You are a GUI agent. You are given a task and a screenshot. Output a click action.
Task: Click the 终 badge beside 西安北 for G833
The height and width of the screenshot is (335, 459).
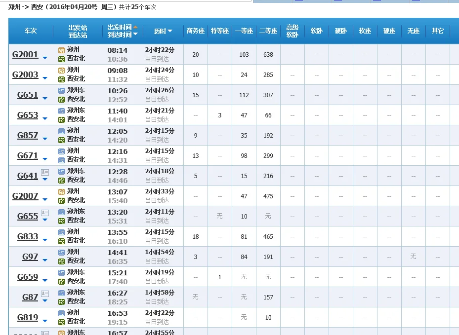[x=62, y=241]
